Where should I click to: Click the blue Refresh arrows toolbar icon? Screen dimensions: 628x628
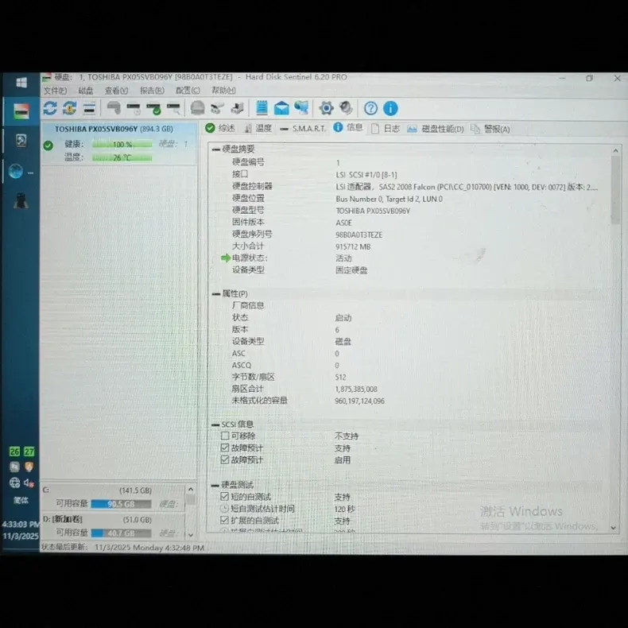[50, 108]
